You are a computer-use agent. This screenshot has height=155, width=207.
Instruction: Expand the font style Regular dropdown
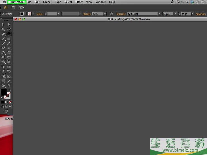click(x=175, y=14)
